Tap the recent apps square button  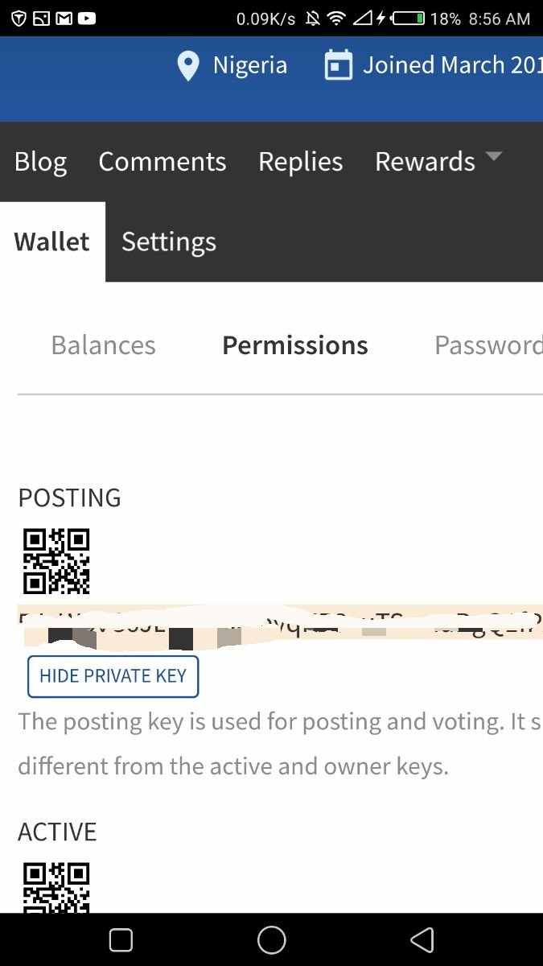(121, 939)
